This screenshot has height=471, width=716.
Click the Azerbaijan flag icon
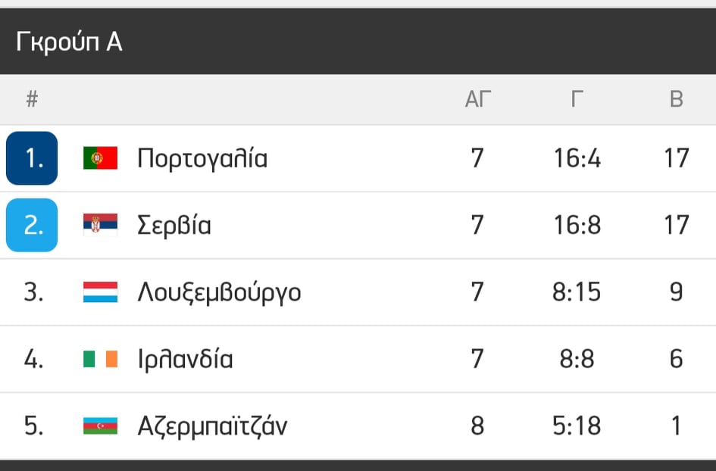(101, 426)
